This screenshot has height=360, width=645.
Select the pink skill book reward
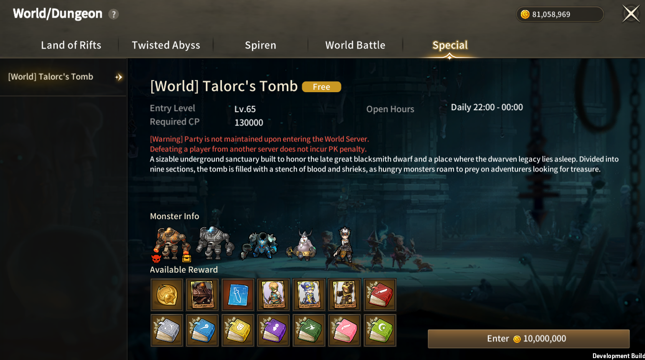pyautogui.click(x=344, y=330)
